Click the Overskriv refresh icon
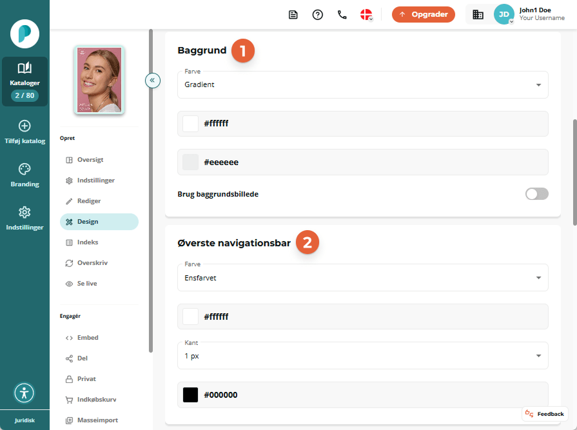Viewport: 577px width, 430px height. tap(69, 263)
